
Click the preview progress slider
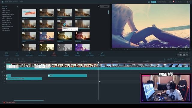[150, 49]
